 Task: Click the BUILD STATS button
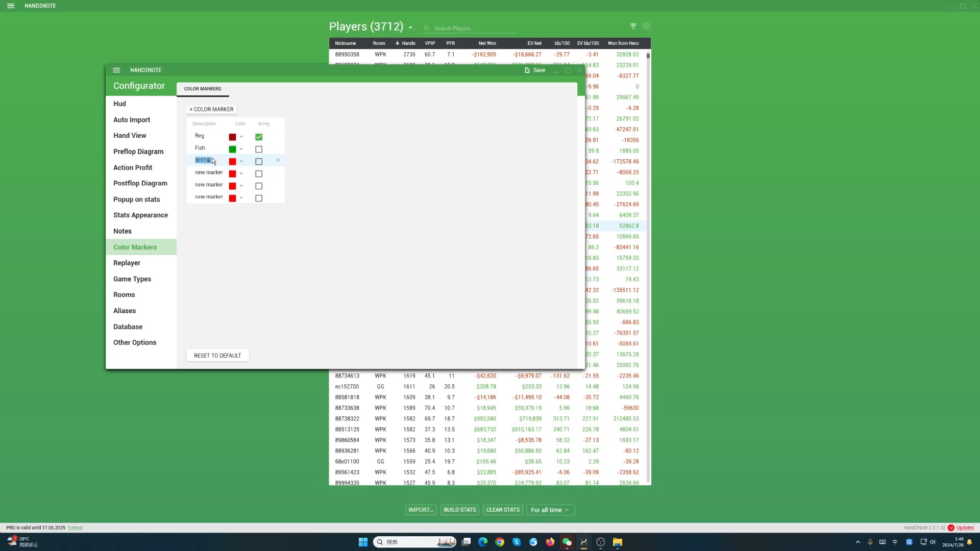coord(459,510)
